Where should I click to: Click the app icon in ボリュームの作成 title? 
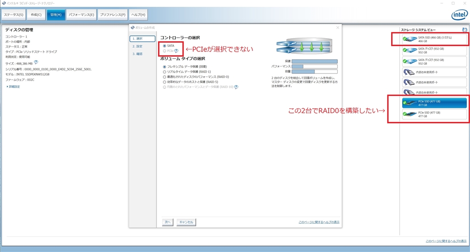[x=133, y=28]
